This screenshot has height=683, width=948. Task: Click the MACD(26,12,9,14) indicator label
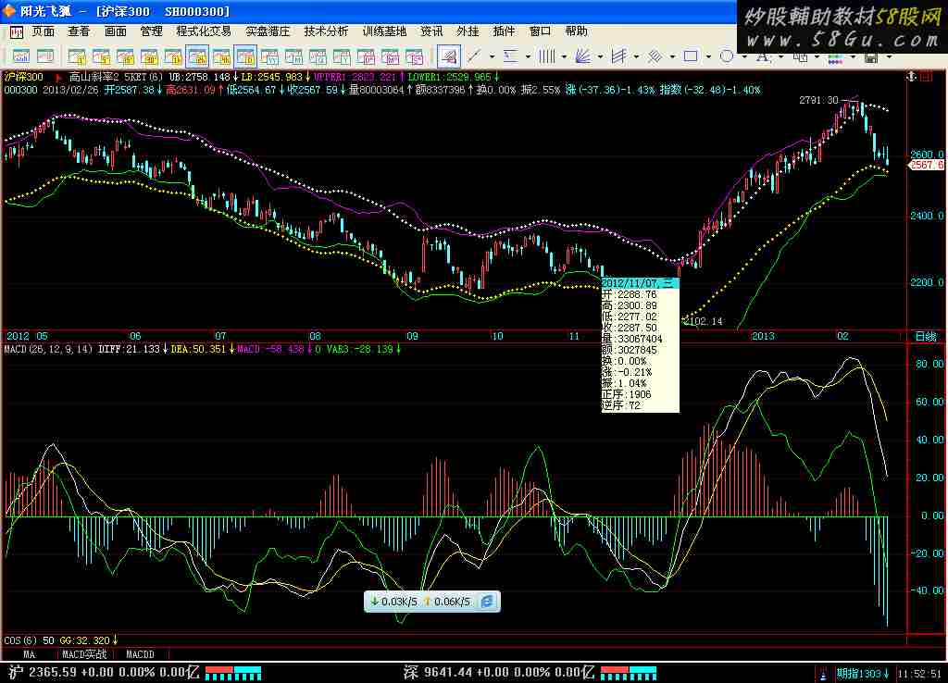pos(49,349)
